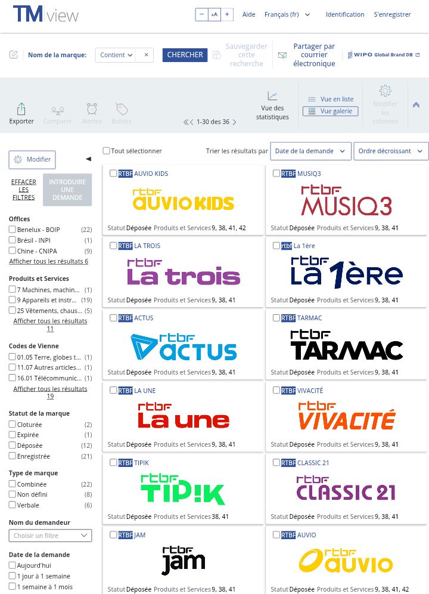Click the Cloturée status filter checkbox

click(13, 424)
